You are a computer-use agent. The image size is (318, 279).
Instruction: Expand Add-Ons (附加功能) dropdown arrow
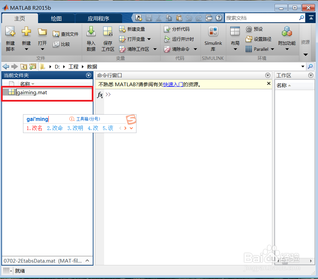(287, 49)
